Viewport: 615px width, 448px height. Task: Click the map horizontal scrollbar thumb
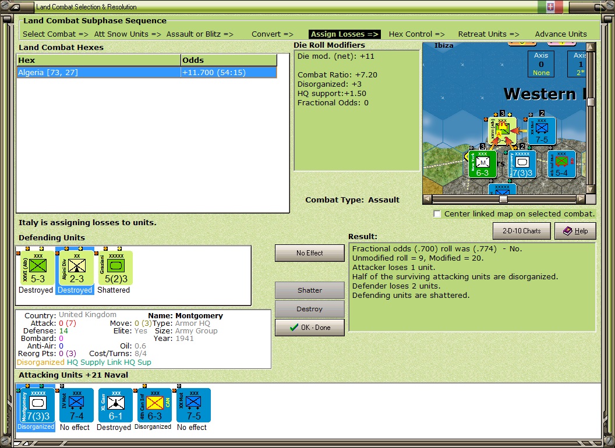click(x=503, y=199)
